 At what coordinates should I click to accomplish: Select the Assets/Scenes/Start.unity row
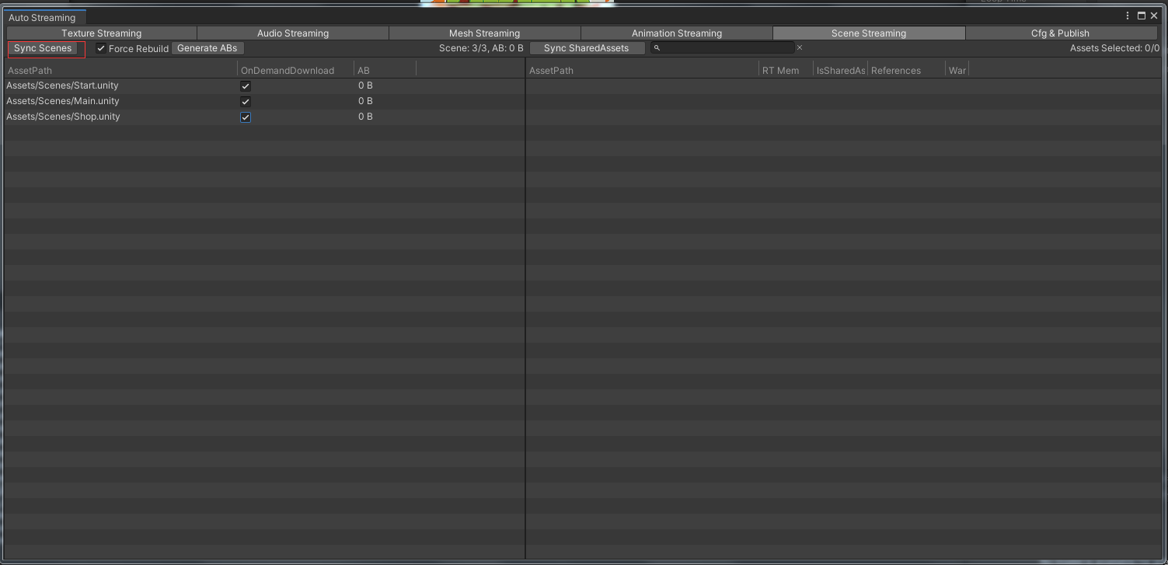(264, 85)
